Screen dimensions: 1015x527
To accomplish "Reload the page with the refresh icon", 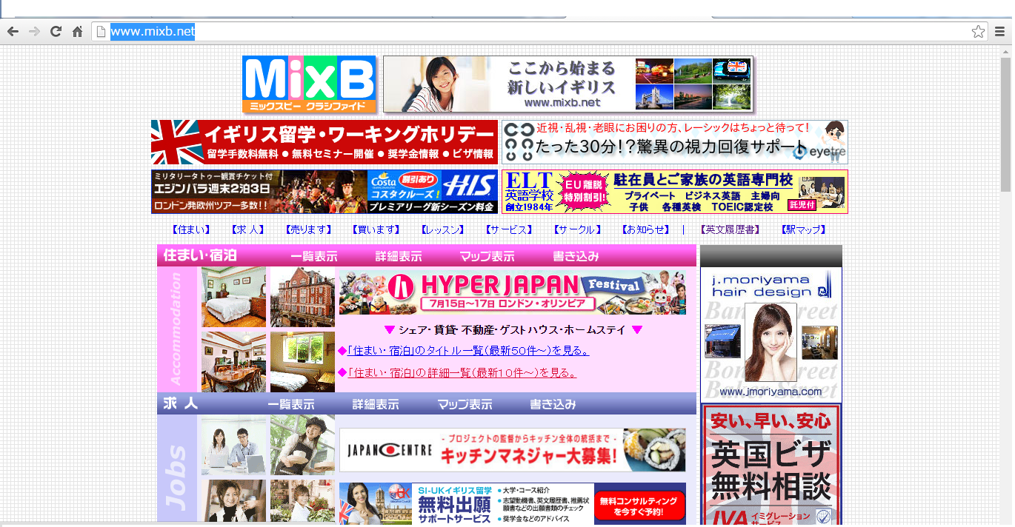I will click(x=56, y=31).
